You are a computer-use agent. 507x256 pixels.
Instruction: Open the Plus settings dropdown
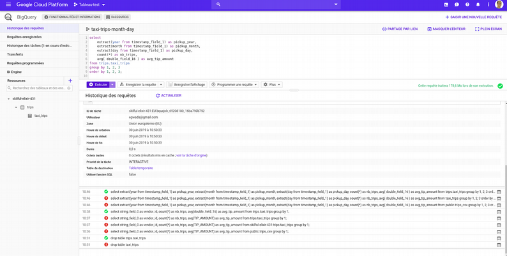(x=271, y=84)
